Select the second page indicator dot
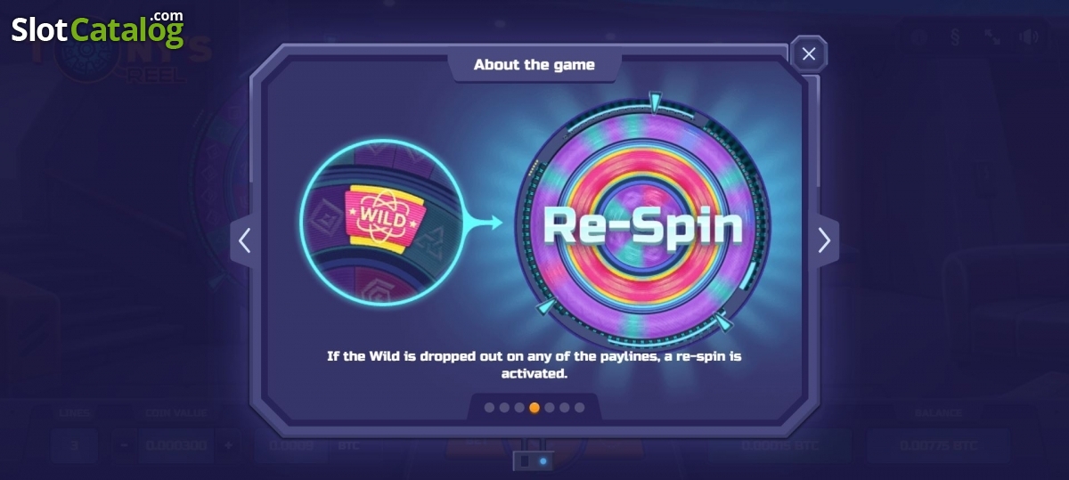This screenshot has width=1069, height=480. point(504,408)
